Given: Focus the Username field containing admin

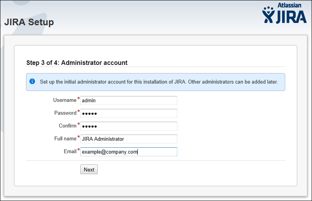Looking at the screenshot, I should point(129,100).
